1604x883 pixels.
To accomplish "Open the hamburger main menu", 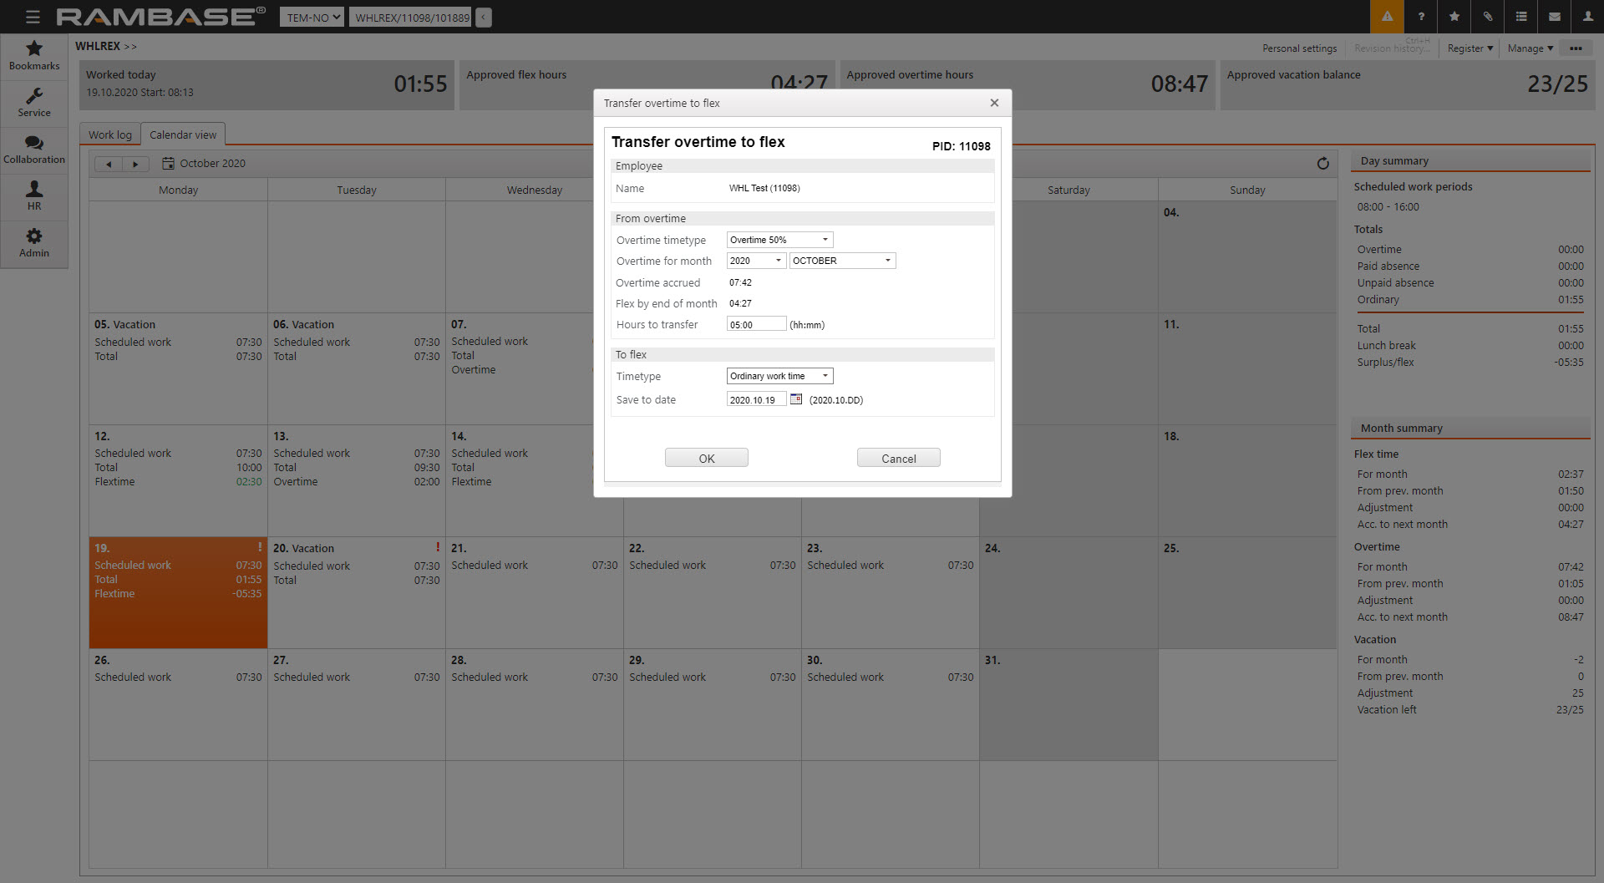I will 33,17.
